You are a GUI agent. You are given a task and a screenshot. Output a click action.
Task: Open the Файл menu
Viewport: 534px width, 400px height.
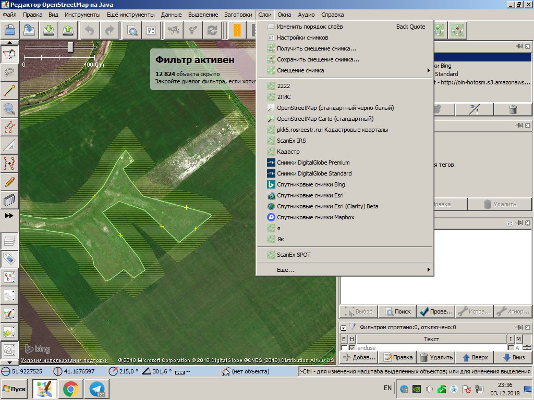pyautogui.click(x=9, y=15)
